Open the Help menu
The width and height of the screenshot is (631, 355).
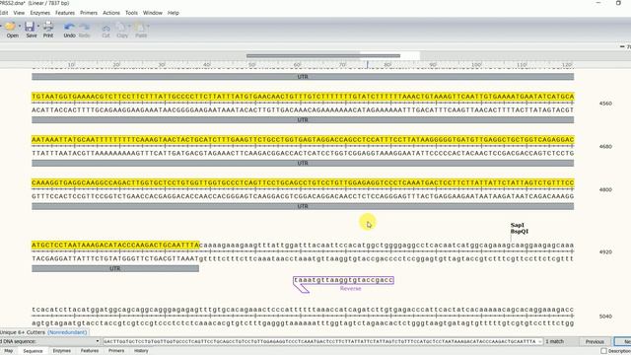[x=174, y=13]
